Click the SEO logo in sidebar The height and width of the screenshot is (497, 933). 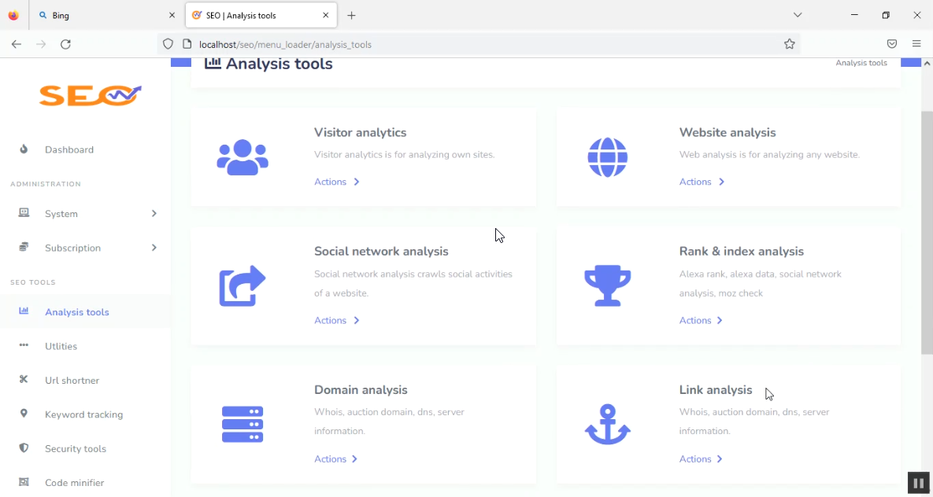[x=90, y=95]
